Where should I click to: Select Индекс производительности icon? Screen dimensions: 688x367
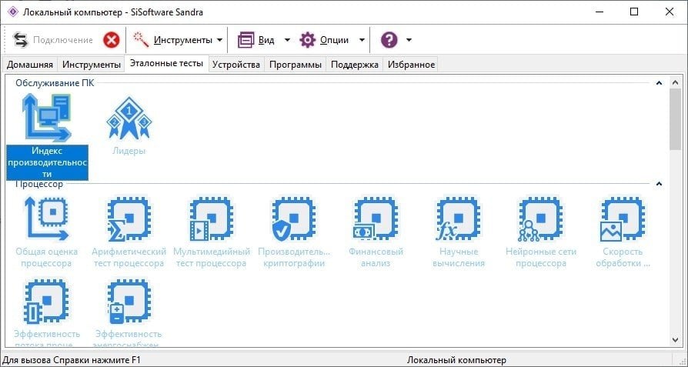point(47,137)
